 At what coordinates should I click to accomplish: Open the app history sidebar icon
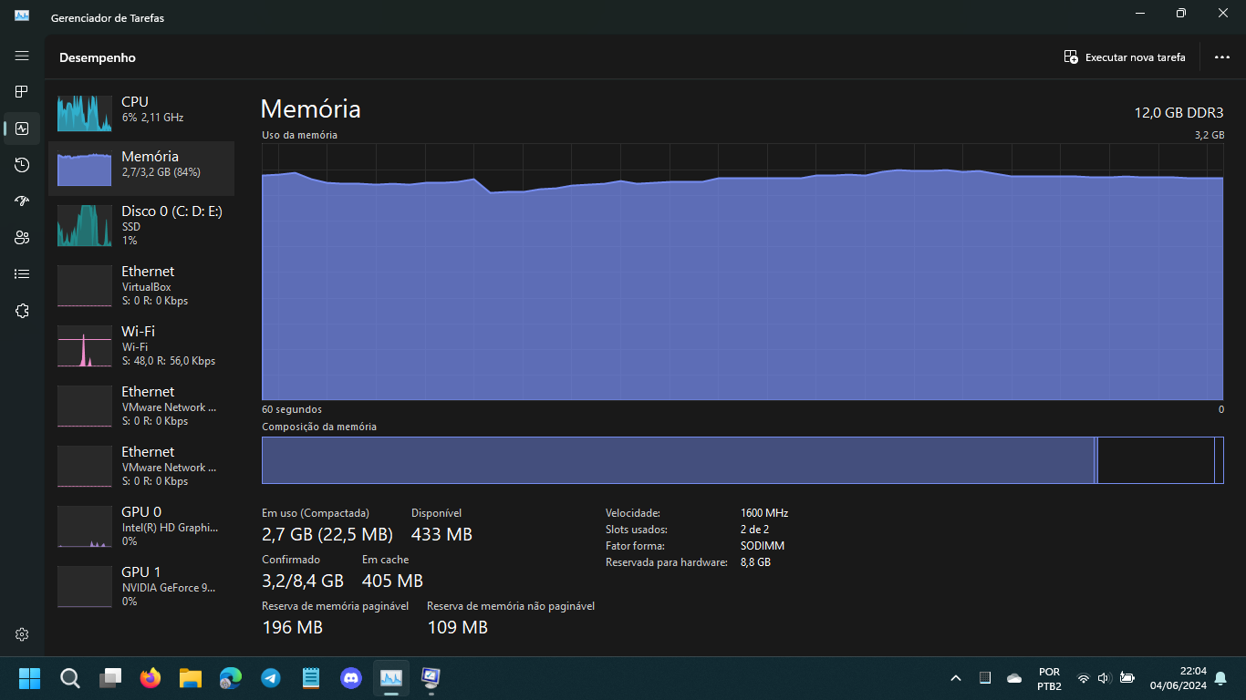pos(22,165)
